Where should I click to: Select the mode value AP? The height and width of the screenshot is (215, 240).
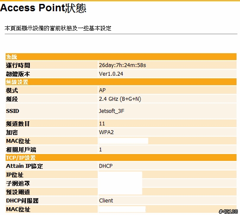(102, 90)
